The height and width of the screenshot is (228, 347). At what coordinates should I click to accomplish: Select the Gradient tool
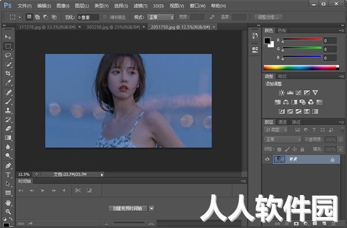coord(8,138)
